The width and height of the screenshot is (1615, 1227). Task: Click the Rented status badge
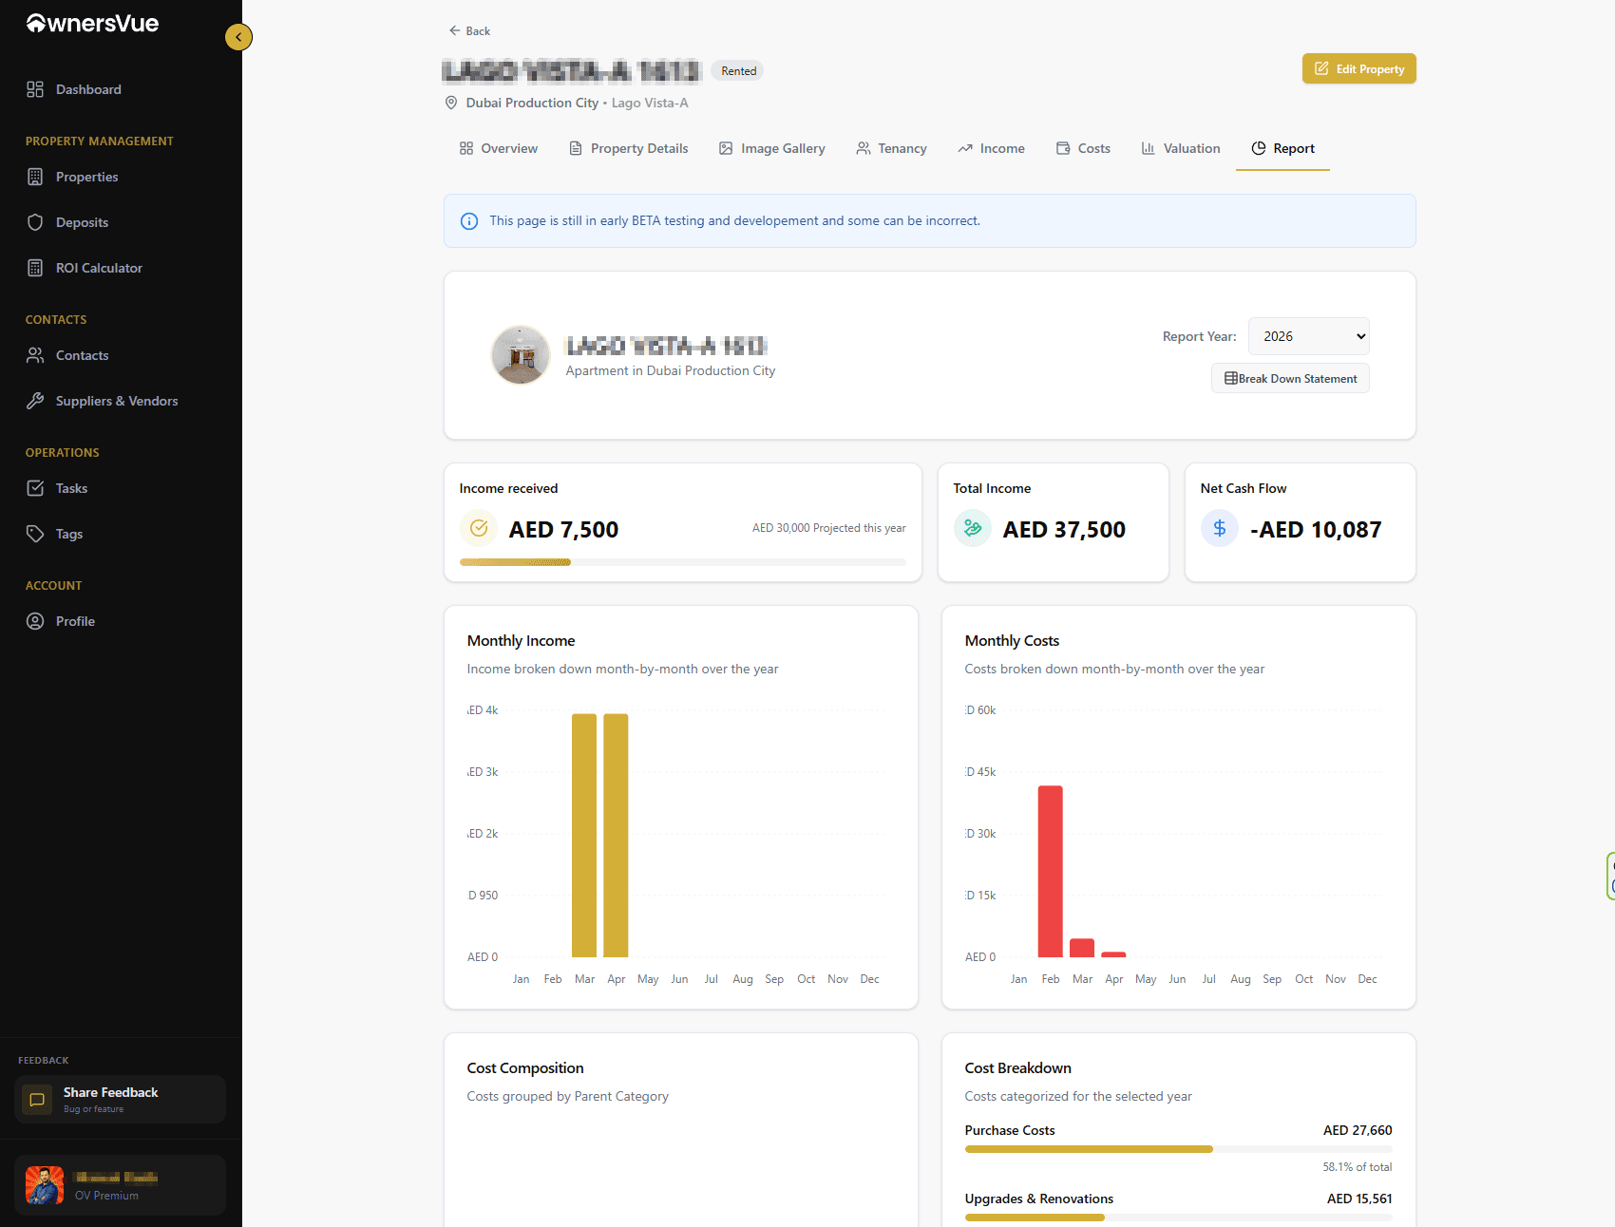tap(737, 70)
